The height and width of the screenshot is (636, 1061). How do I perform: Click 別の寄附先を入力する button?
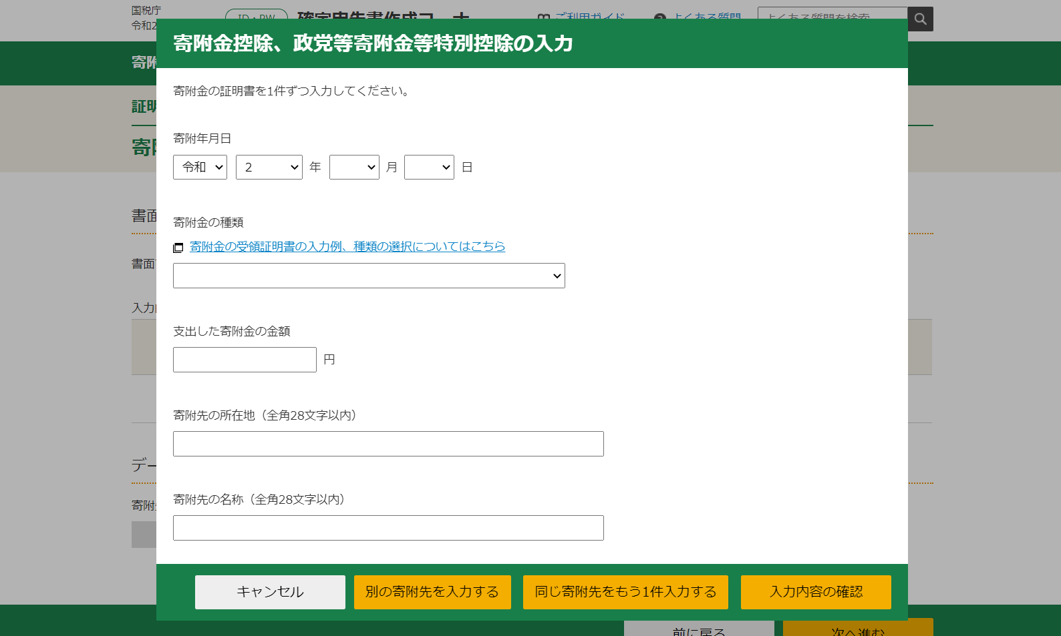[x=432, y=592]
